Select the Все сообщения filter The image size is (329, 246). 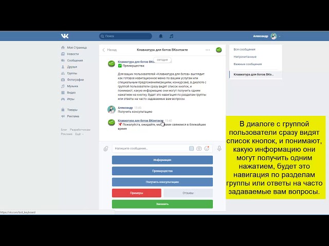point(245,50)
